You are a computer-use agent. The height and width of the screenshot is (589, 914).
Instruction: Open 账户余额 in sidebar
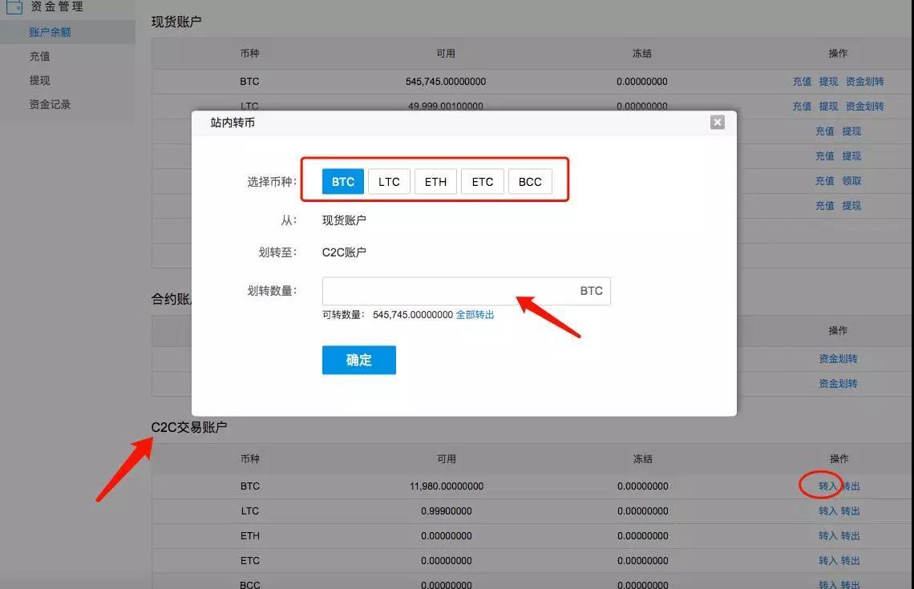point(51,32)
